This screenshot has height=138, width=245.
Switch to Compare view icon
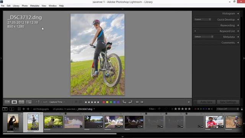click(21, 102)
